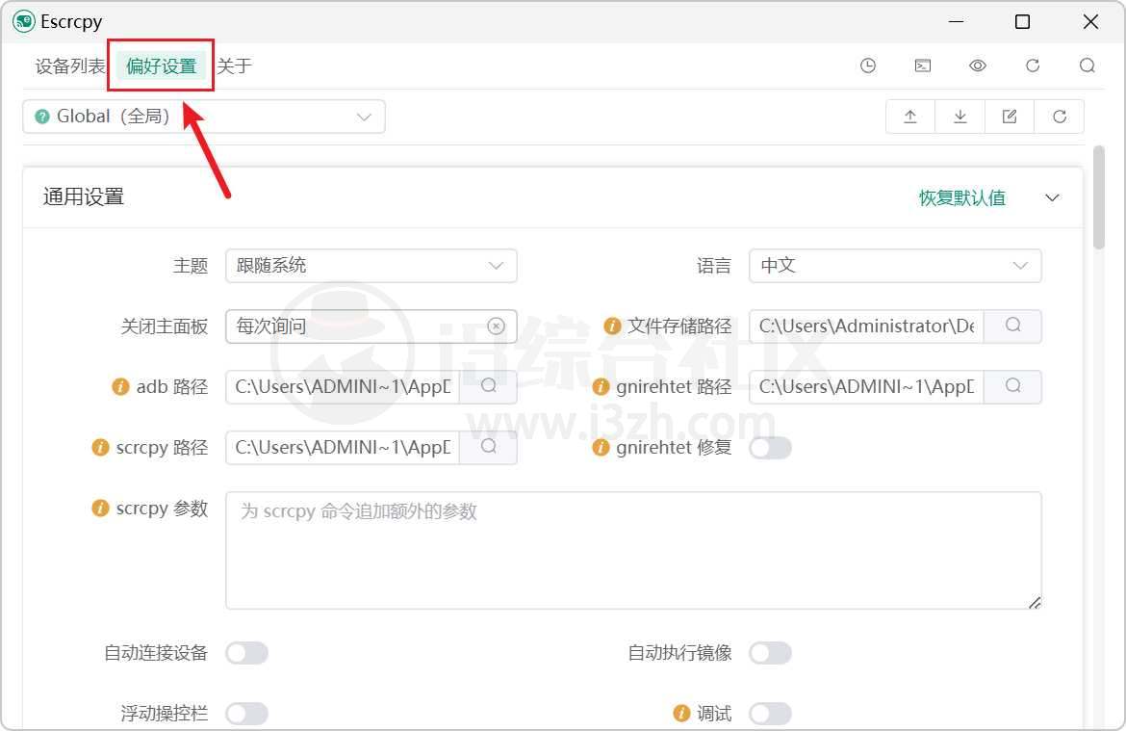Click the 恢复默认值 link

[962, 197]
